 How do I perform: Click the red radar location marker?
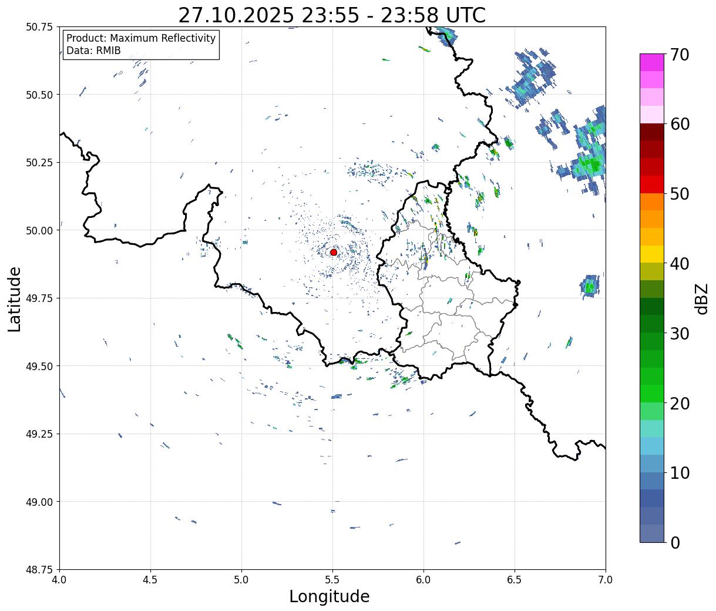point(334,252)
